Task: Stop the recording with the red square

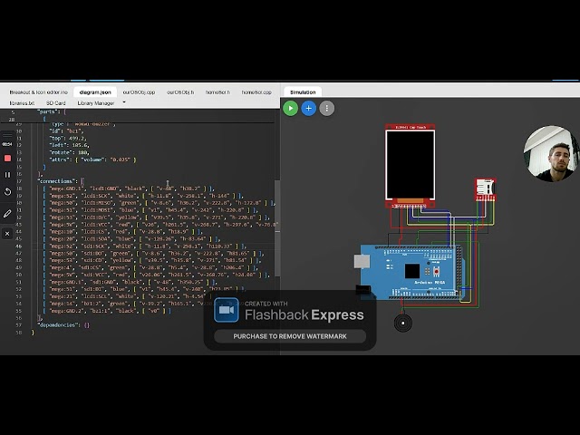Action: click(7, 159)
